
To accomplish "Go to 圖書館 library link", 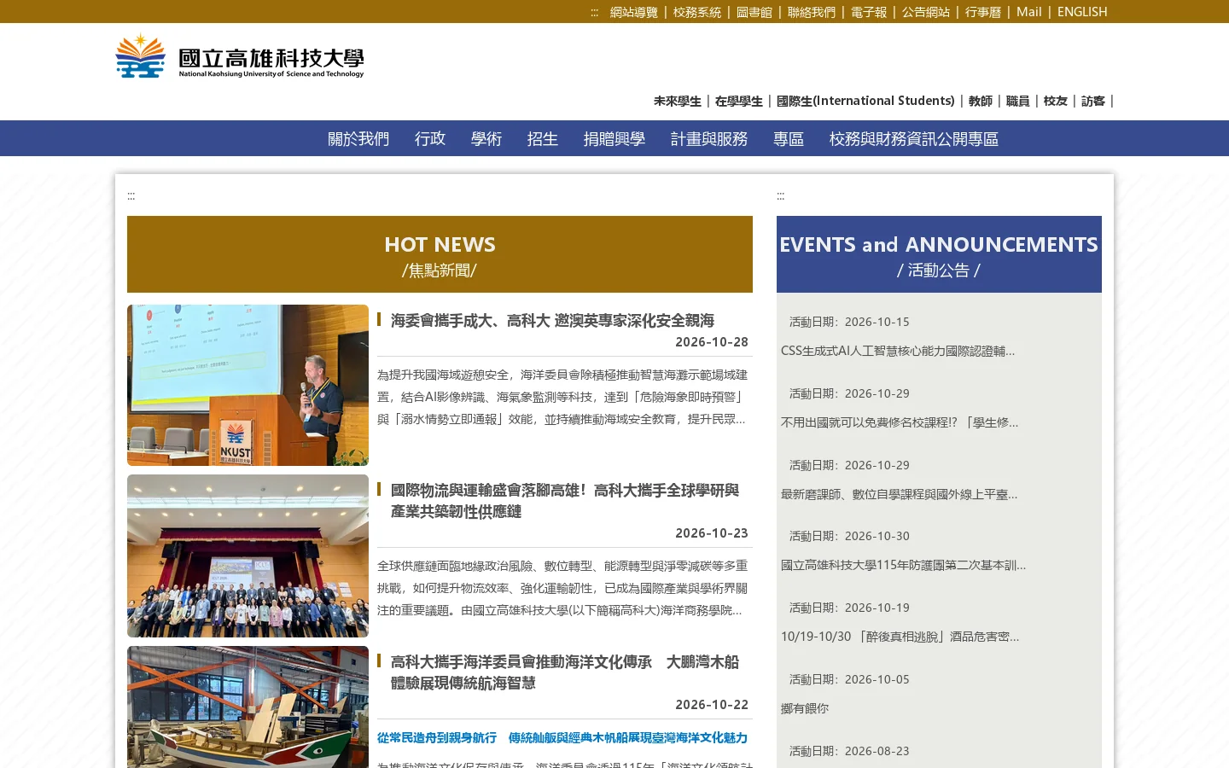I will point(754,12).
